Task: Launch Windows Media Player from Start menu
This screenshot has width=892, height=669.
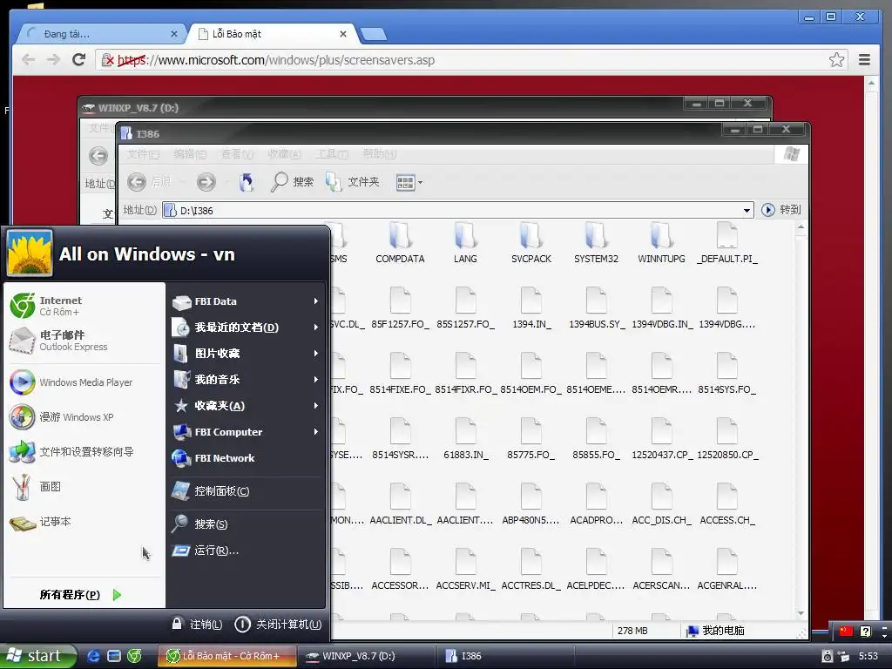Action: 84,382
